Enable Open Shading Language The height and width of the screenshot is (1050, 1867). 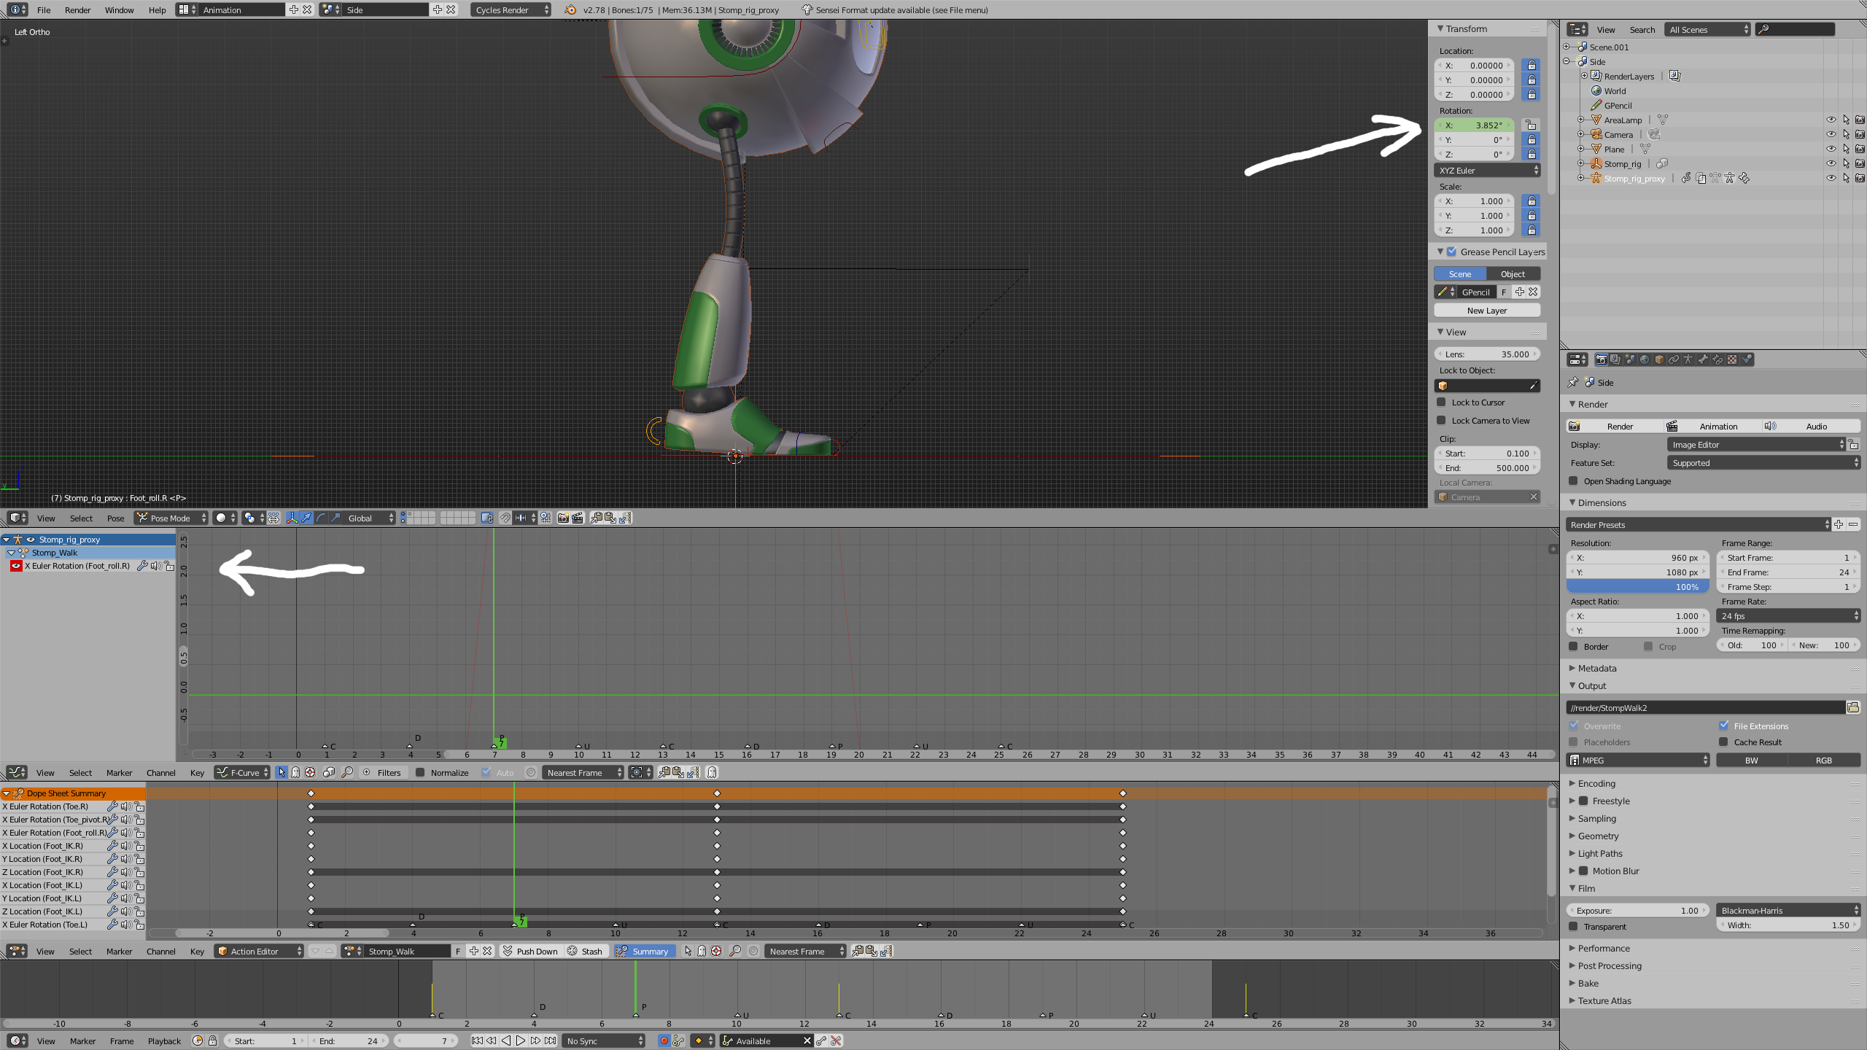(1575, 481)
